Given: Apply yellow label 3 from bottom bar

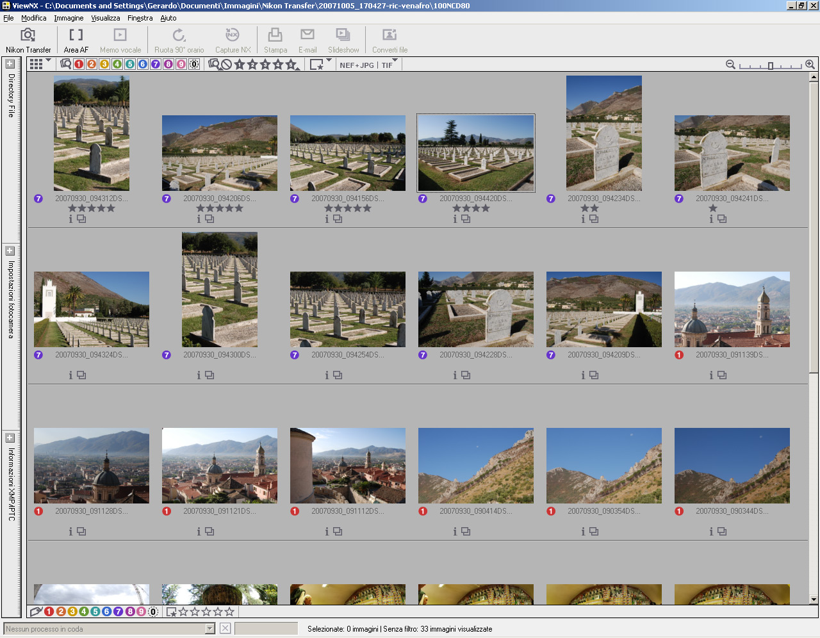Looking at the screenshot, I should point(72,612).
